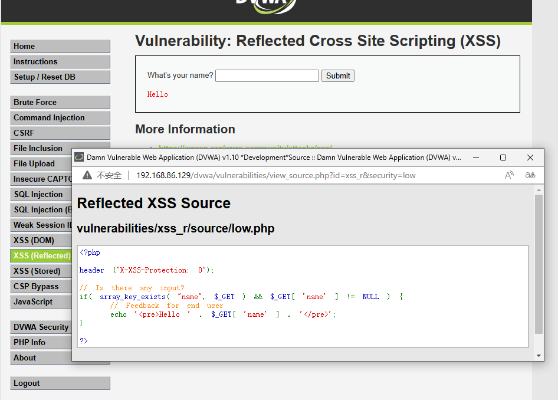
Task: Click the <?php opening tag
Action: (90, 253)
